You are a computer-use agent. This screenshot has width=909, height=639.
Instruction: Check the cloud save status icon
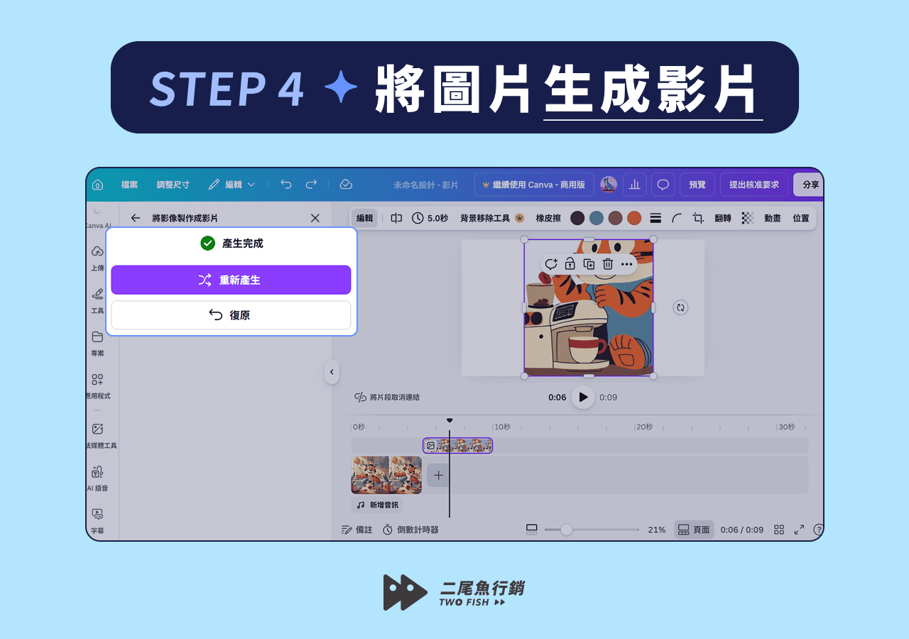[x=346, y=185]
